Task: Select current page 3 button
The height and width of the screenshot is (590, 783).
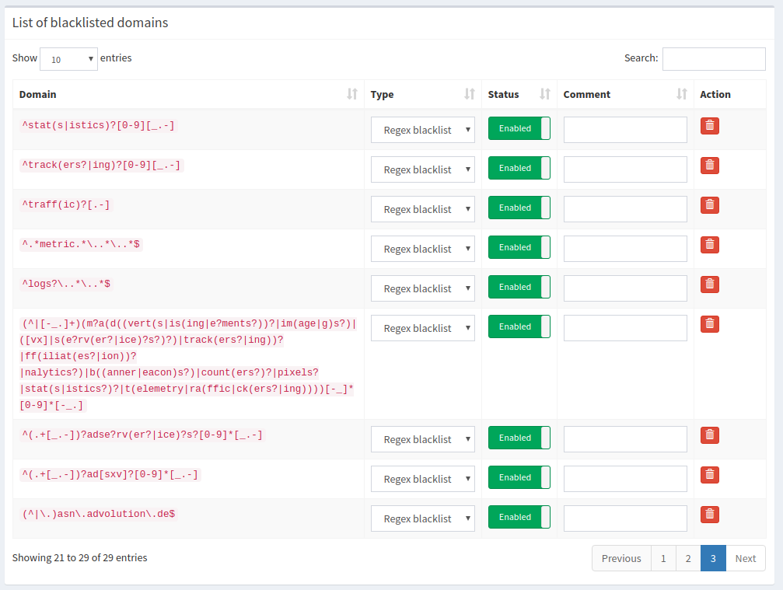Action: [713, 559]
